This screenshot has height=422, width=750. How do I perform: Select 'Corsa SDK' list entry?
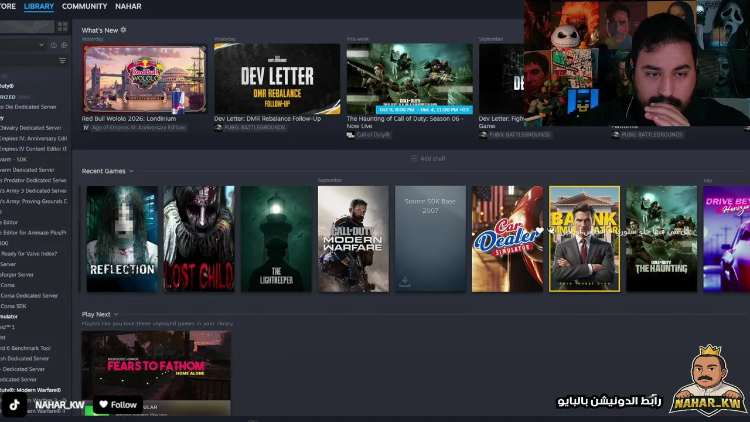(x=13, y=307)
